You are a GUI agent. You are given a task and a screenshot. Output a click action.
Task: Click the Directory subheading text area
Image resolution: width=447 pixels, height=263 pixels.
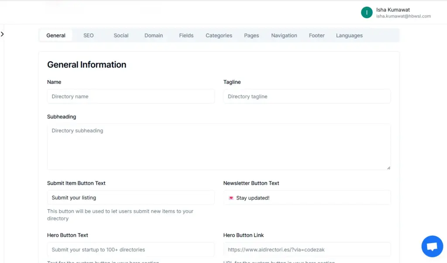click(219, 146)
